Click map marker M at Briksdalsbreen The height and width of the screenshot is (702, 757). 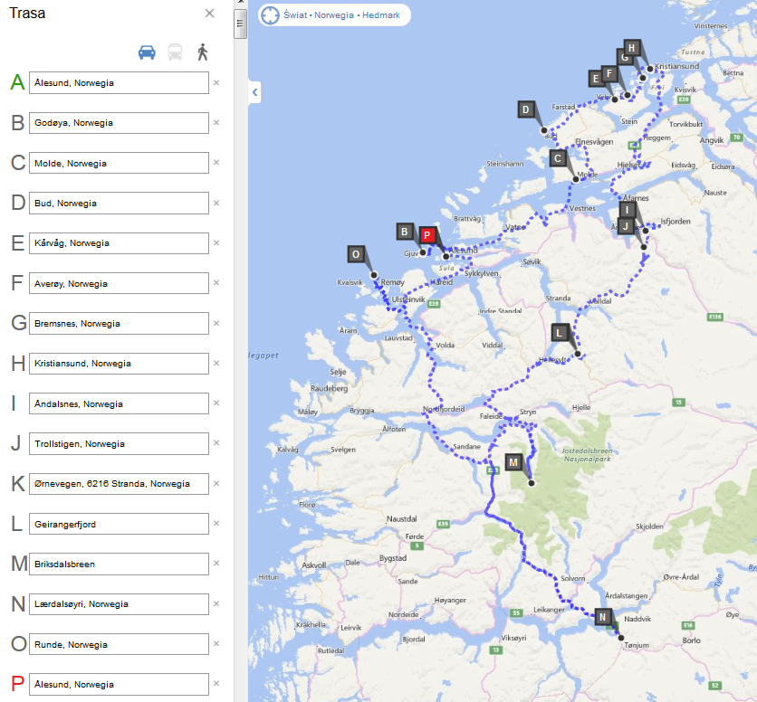pos(513,462)
